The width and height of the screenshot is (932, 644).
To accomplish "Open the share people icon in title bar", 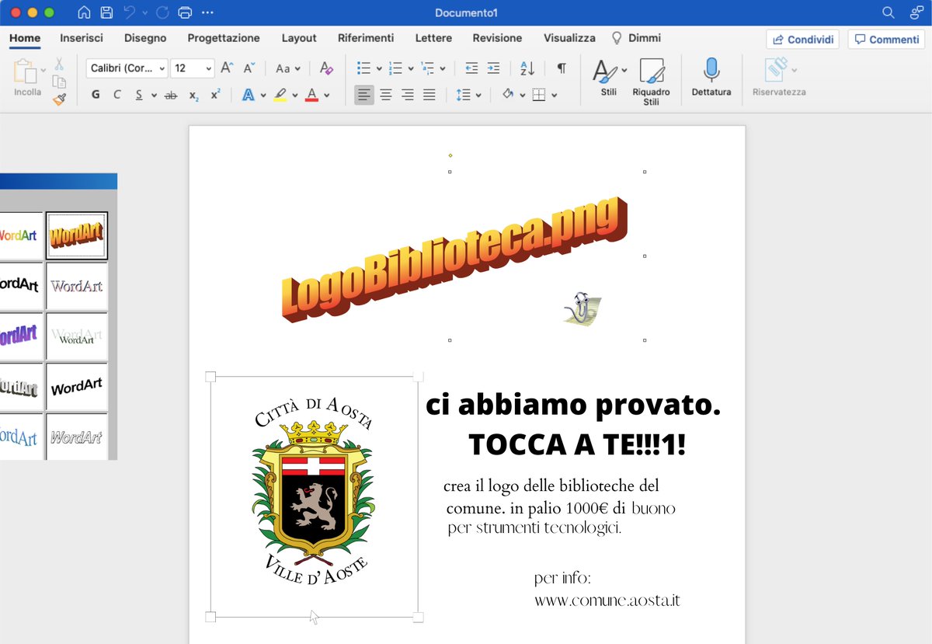I will (916, 12).
